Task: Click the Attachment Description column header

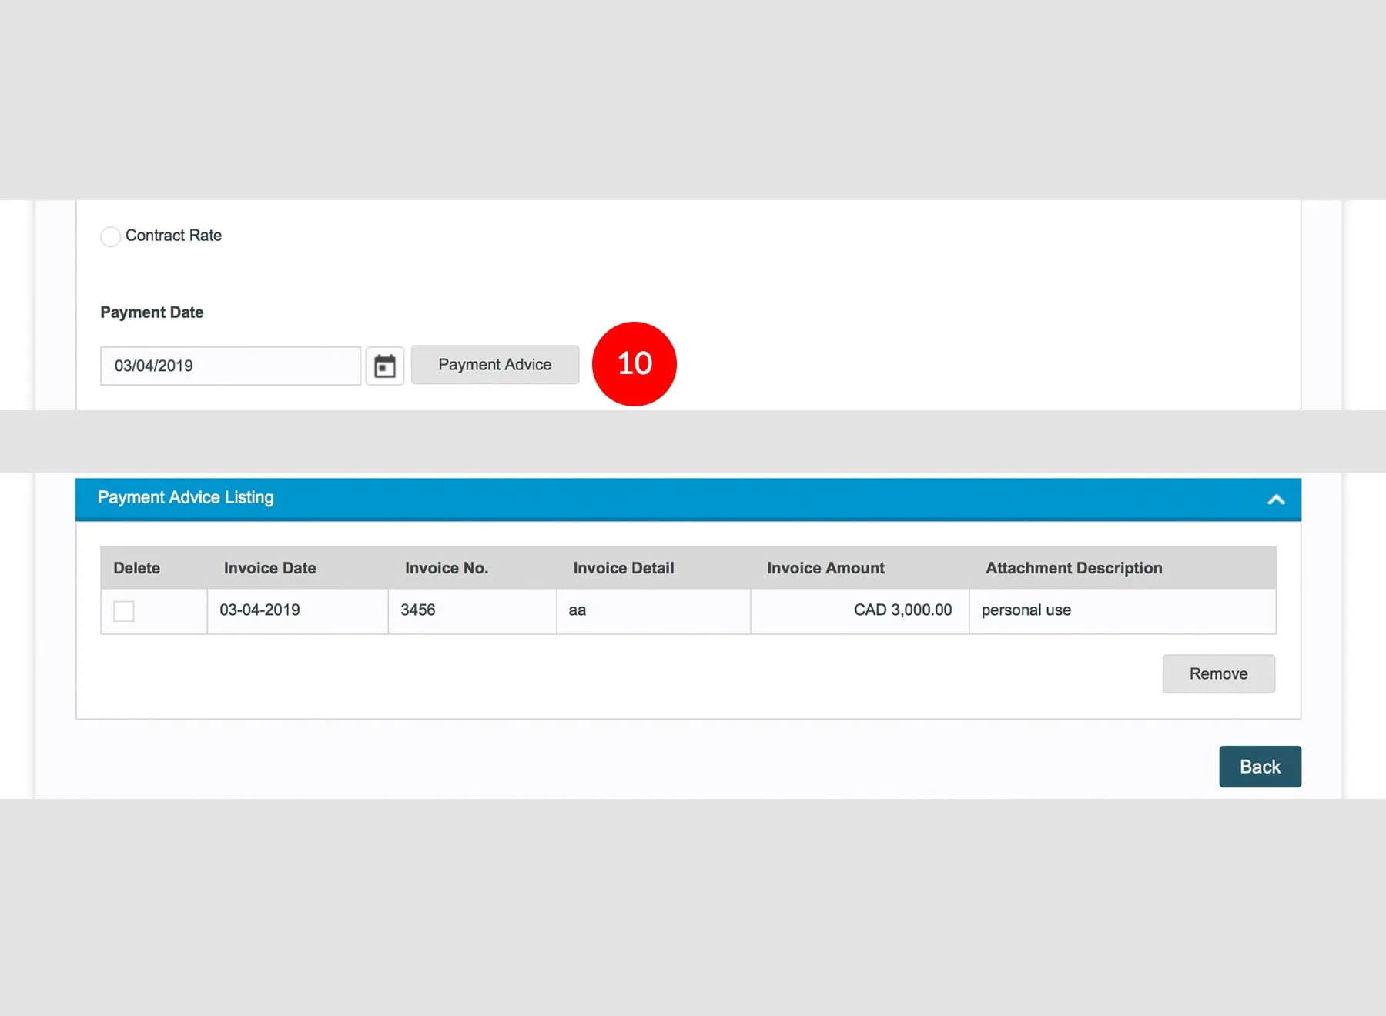Action: pos(1073,568)
